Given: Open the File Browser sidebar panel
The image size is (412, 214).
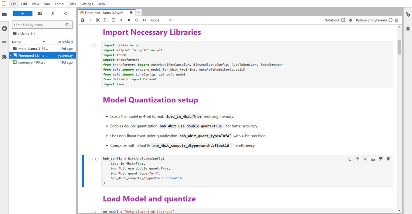Looking at the screenshot, I should pos(4,14).
